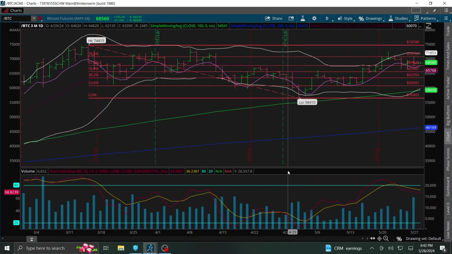Open the volume speaker tray icon
The image size is (452, 254).
391,248
